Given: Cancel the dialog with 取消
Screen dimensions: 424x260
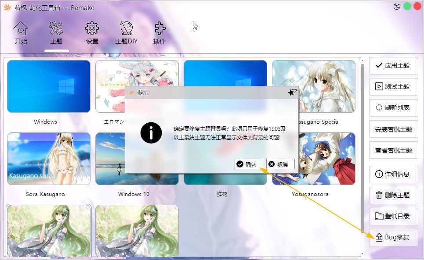Looking at the screenshot, I should pos(280,164).
